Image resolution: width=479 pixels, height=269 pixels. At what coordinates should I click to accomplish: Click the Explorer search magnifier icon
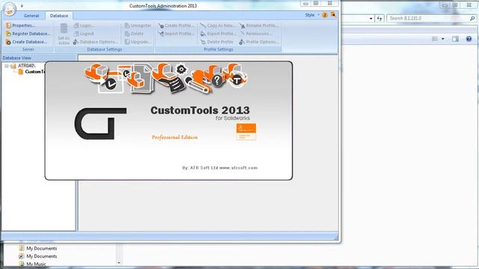point(472,19)
